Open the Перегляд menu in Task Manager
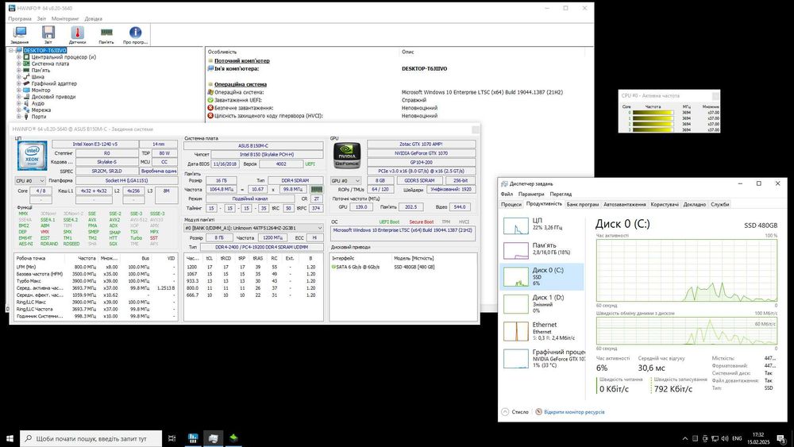This screenshot has width=794, height=447. click(x=561, y=194)
